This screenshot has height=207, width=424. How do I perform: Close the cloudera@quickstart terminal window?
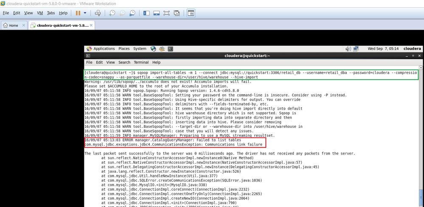click(419, 56)
